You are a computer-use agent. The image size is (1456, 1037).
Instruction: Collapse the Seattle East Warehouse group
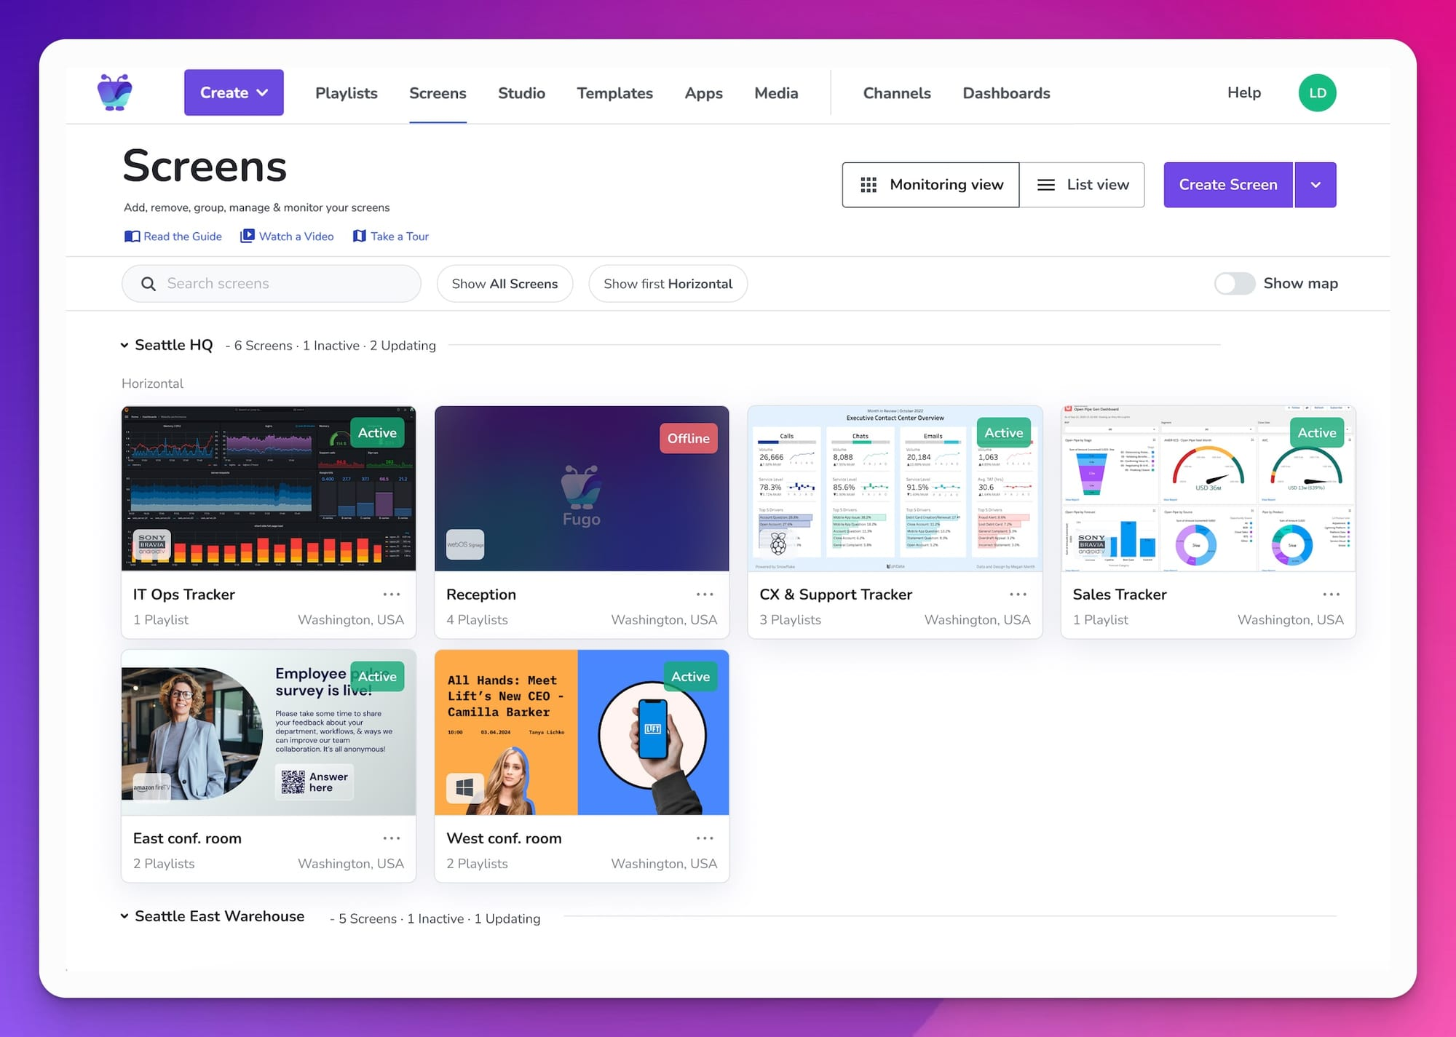(x=124, y=916)
